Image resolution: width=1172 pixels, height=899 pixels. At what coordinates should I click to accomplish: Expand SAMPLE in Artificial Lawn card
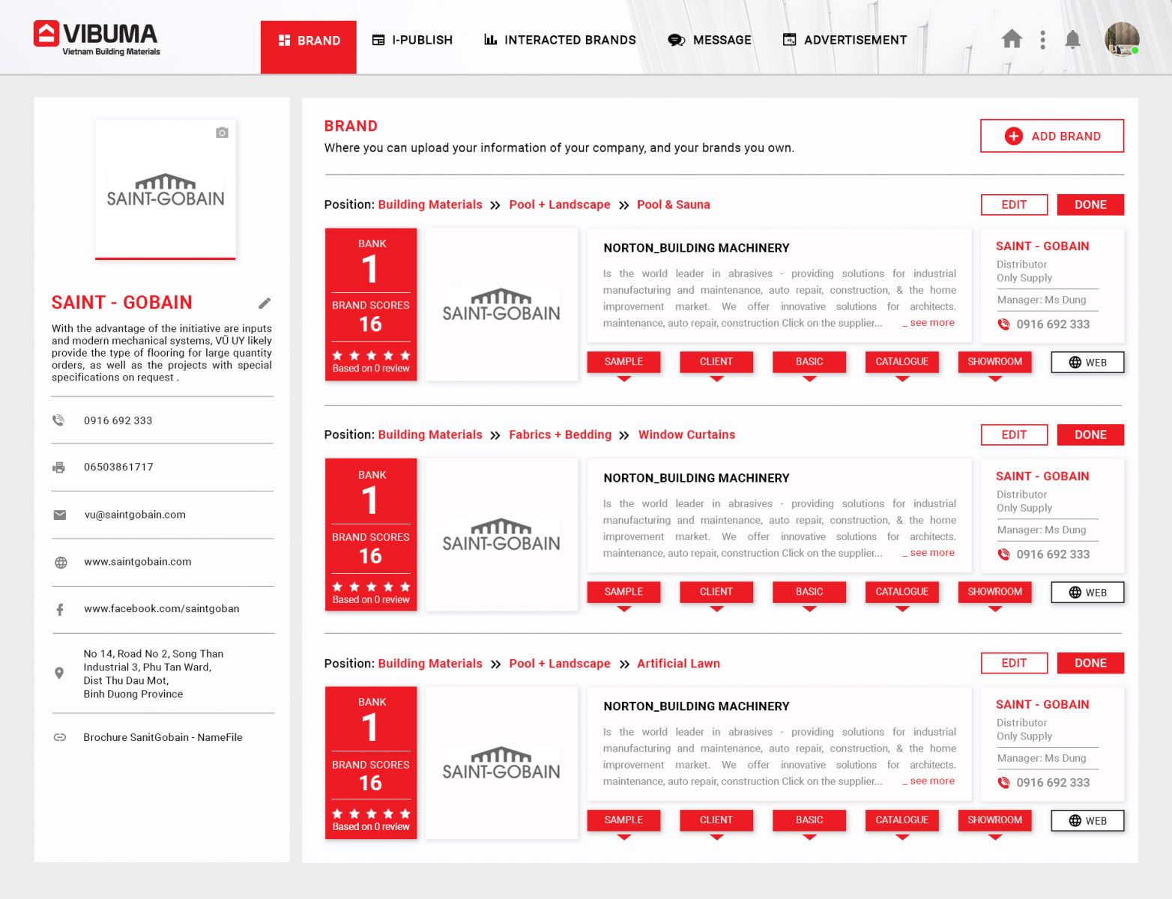[623, 821]
